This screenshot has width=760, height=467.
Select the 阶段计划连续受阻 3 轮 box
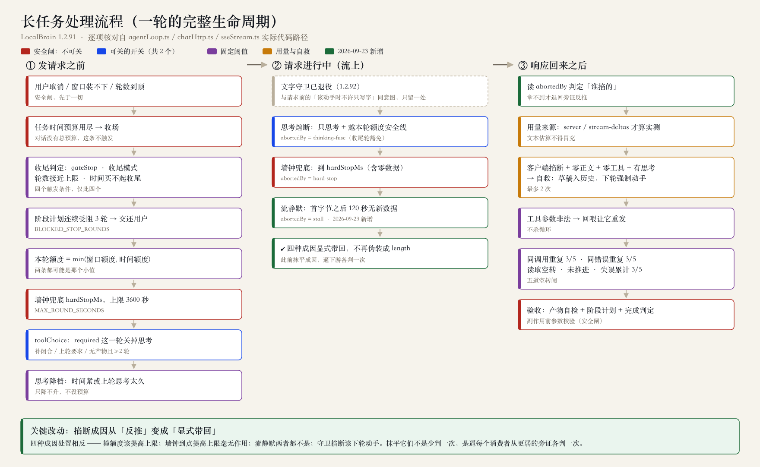134,223
